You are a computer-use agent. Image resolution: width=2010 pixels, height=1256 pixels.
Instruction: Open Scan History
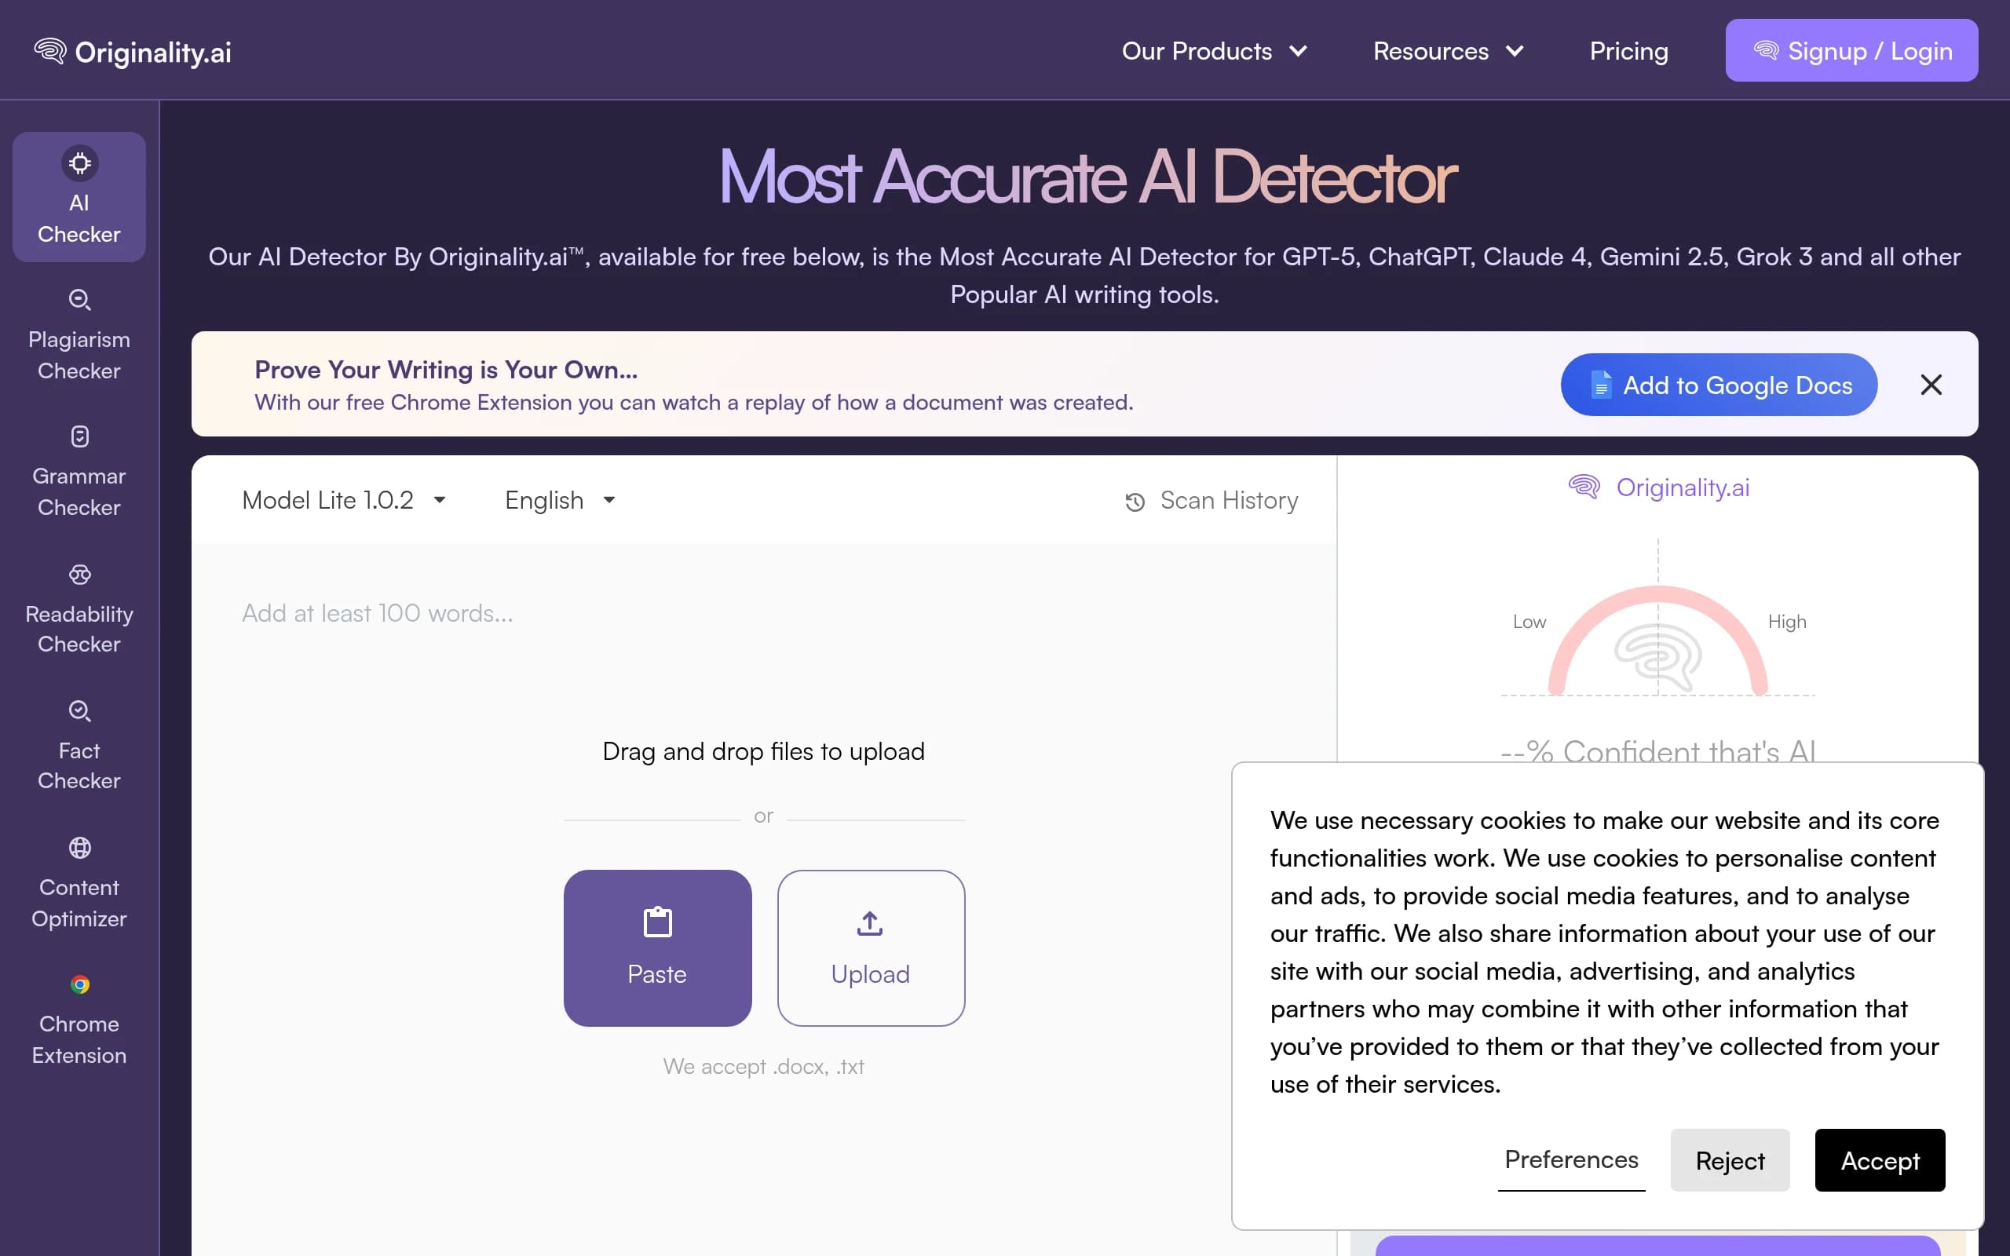pos(1211,501)
